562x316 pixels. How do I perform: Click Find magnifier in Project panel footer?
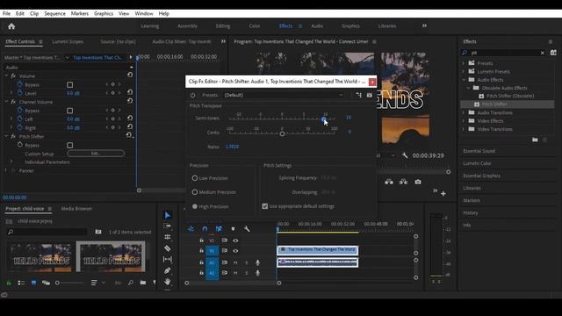pos(131,283)
